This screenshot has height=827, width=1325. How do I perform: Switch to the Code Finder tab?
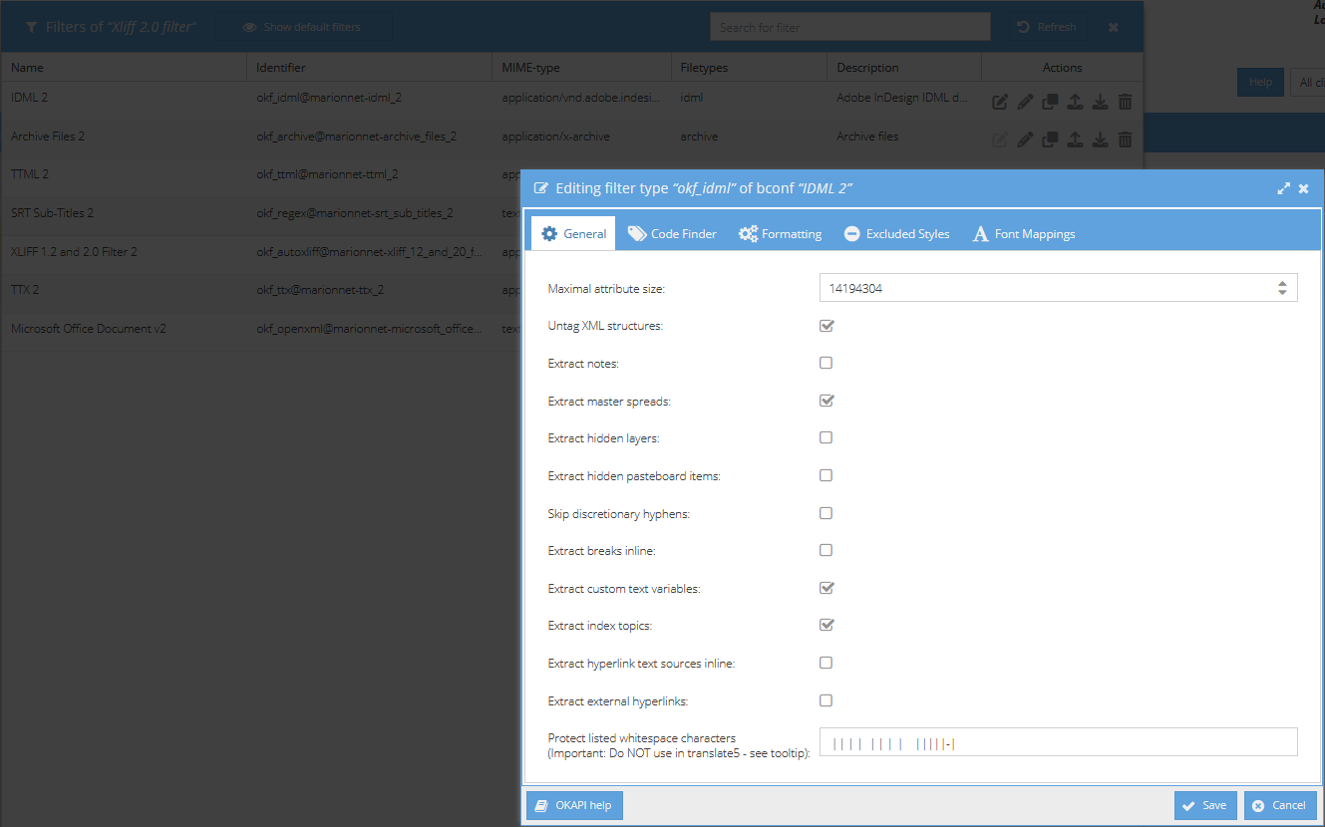(672, 234)
